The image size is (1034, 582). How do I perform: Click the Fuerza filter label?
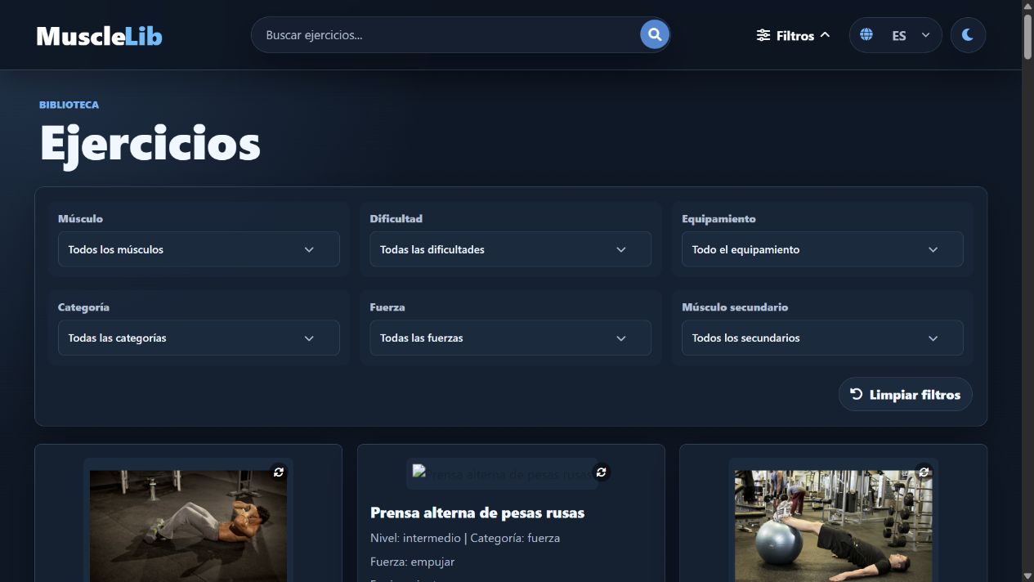387,307
